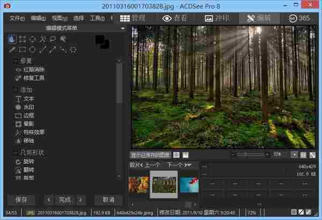Select the forest thumbnail in the filmstrip
Viewport: 322px width, 220px height.
pyautogui.click(x=163, y=184)
